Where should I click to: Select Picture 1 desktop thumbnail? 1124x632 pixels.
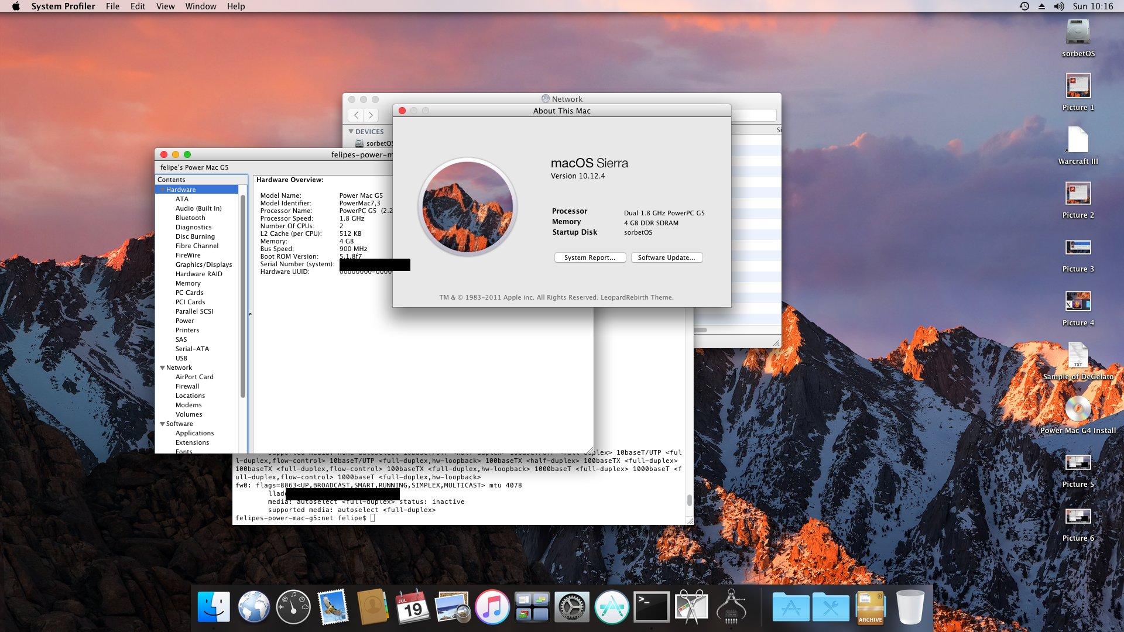(1078, 92)
